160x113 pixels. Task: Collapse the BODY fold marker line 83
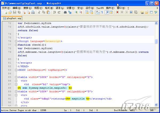pyautogui.click(x=16, y=70)
